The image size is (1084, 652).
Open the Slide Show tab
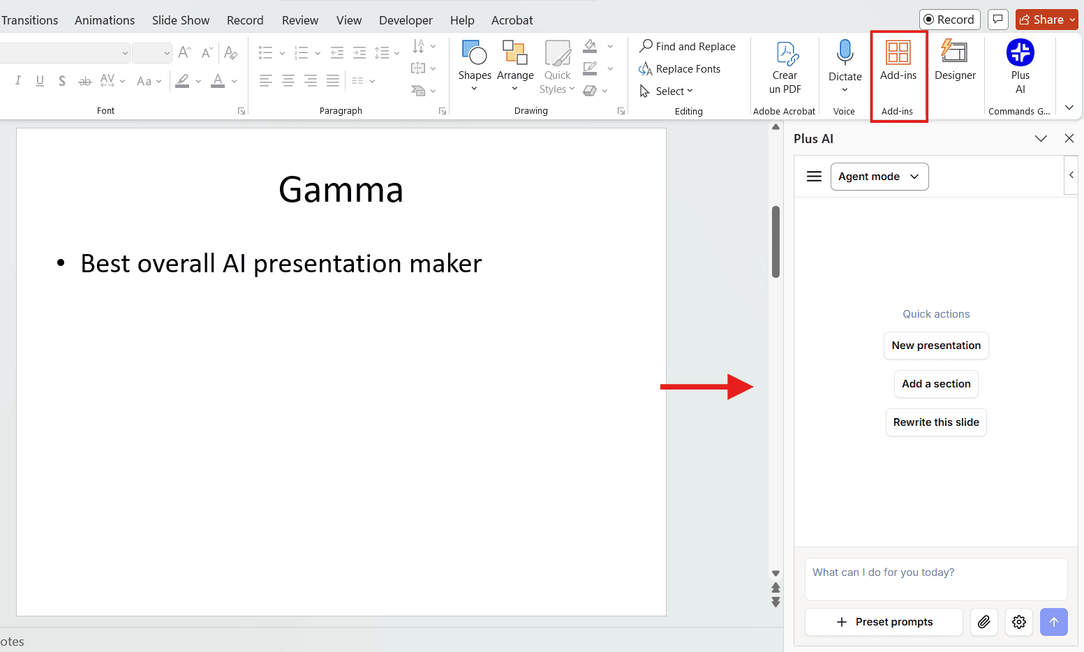coord(181,20)
